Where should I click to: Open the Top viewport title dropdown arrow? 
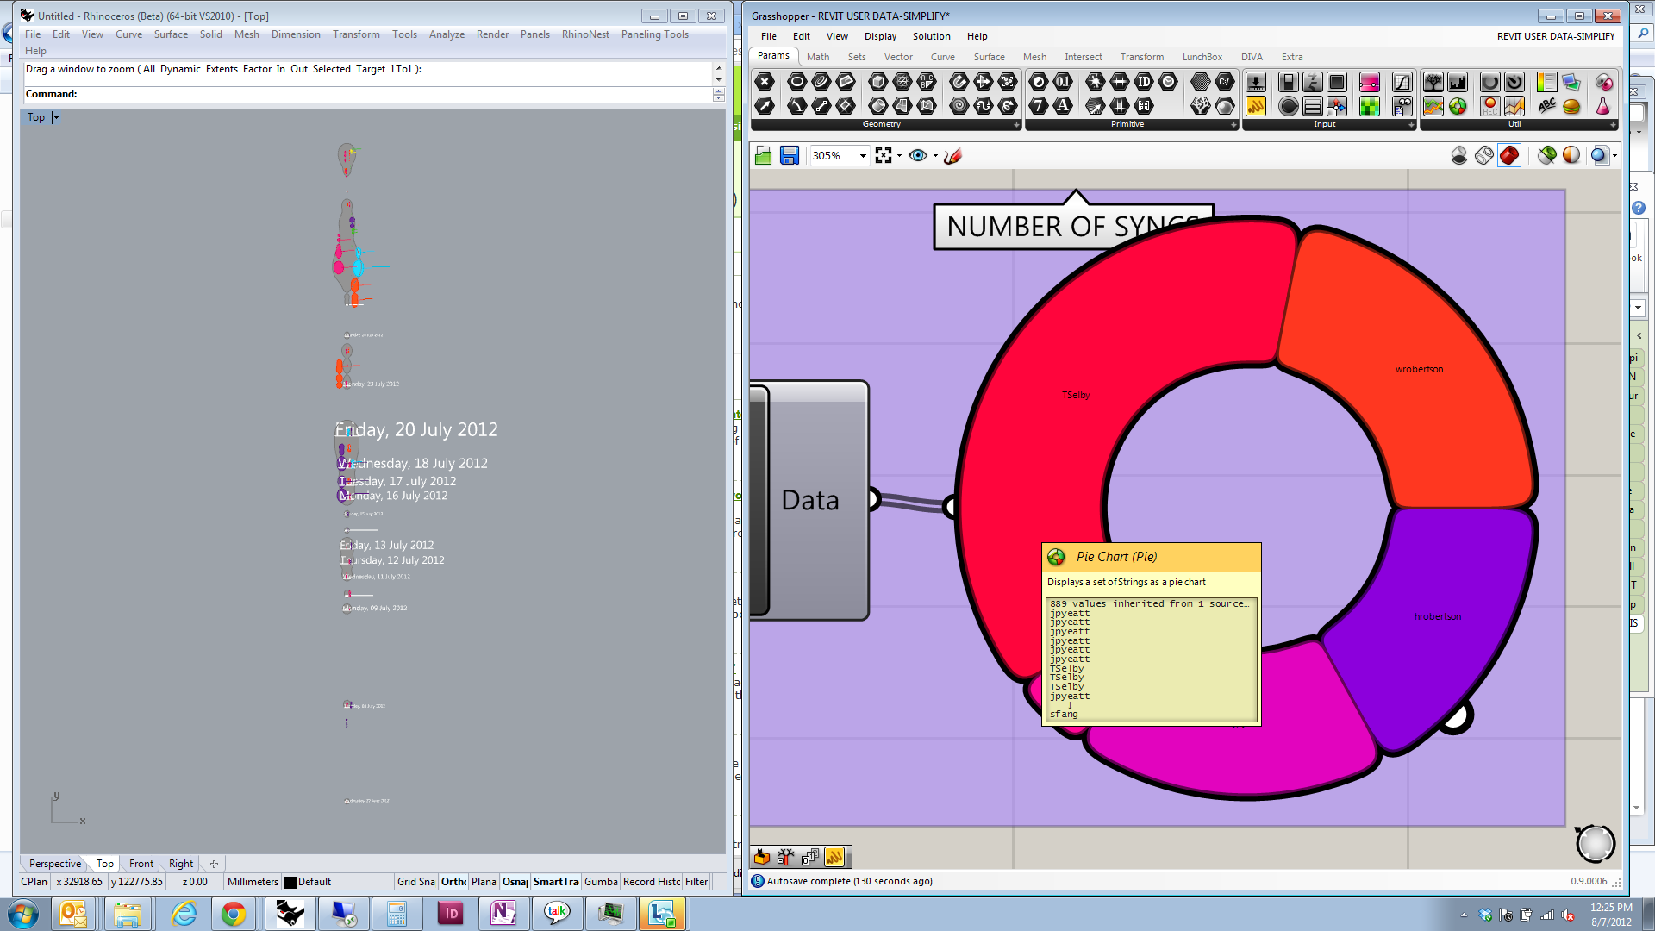(56, 117)
